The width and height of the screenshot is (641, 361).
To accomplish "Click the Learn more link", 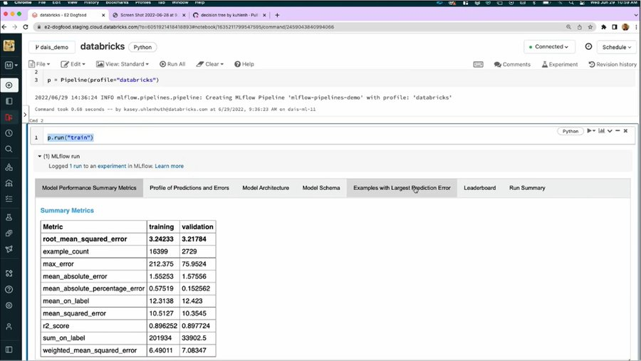I will pos(170,166).
